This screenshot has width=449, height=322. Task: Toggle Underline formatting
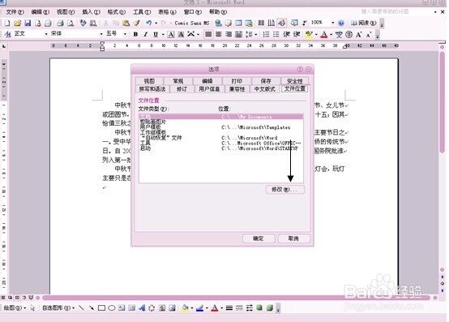tap(156, 34)
